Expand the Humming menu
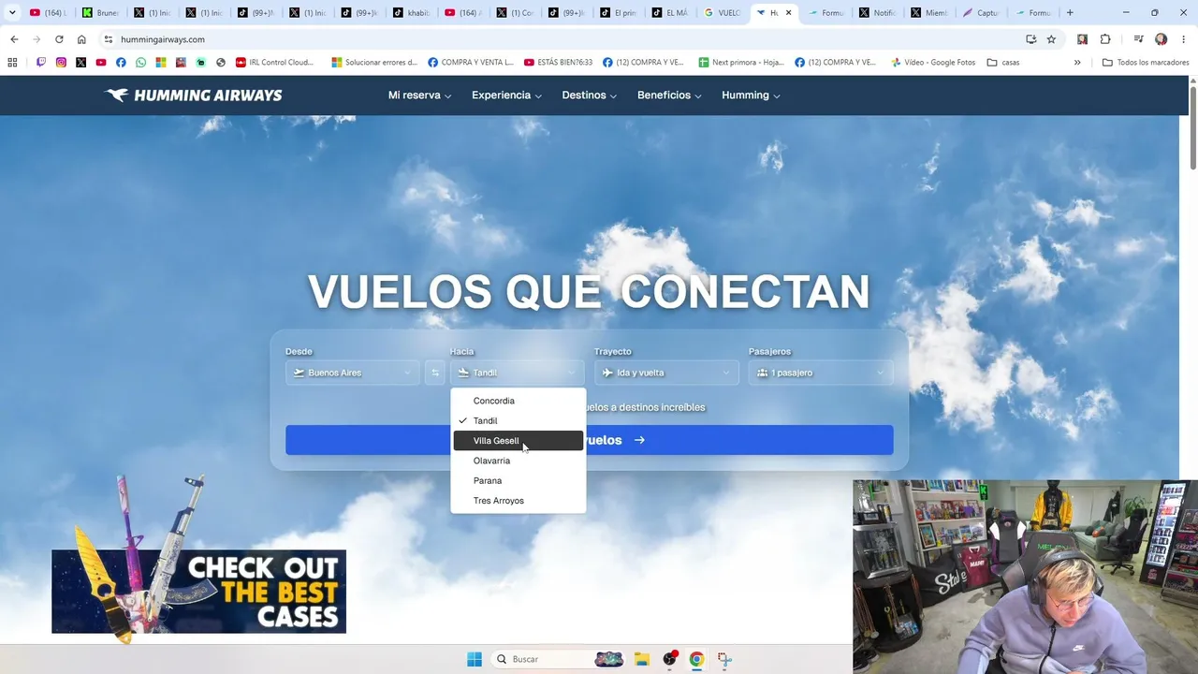The image size is (1198, 674). coord(751,95)
